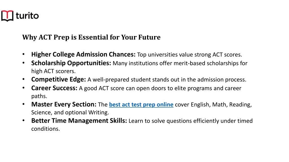The height and width of the screenshot is (162, 289).
Task: Click bullet point before 'Better Time Management Skills'
Action: (x=23, y=120)
